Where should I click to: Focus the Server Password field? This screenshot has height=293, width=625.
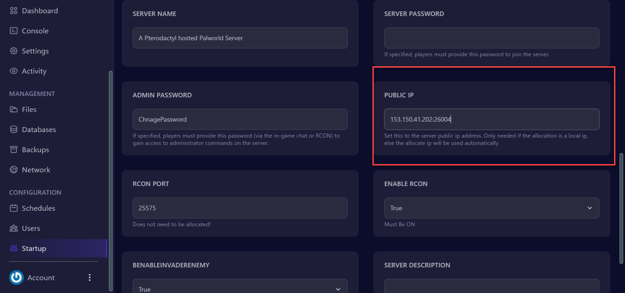(x=492, y=38)
